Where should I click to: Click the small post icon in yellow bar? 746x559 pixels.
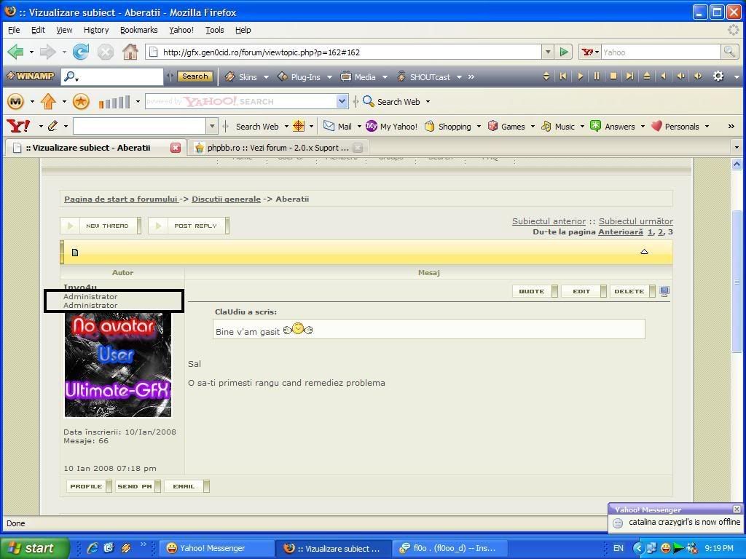click(x=75, y=253)
